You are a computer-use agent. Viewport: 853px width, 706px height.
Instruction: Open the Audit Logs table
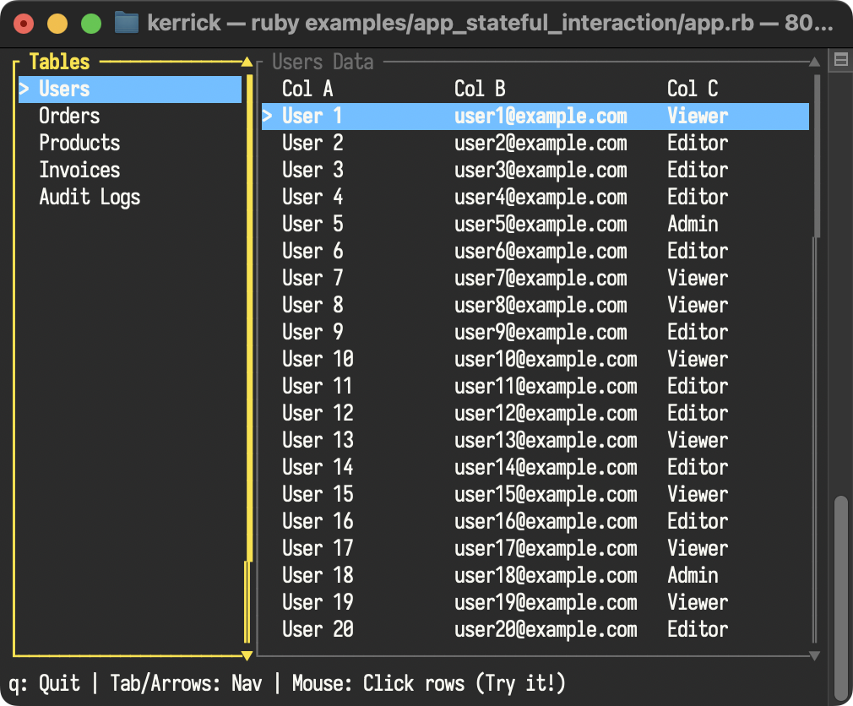pyautogui.click(x=90, y=198)
